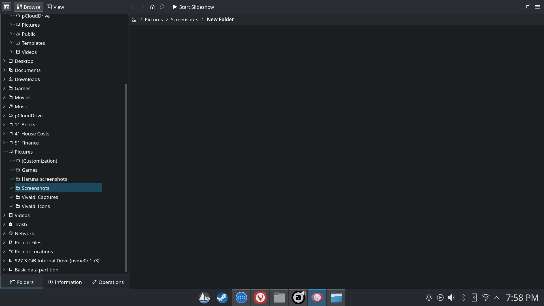Switch to View mode
Screen dimensions: 544x306
pyautogui.click(x=56, y=7)
